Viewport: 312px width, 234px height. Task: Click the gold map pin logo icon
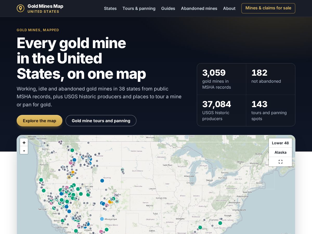coord(21,8)
